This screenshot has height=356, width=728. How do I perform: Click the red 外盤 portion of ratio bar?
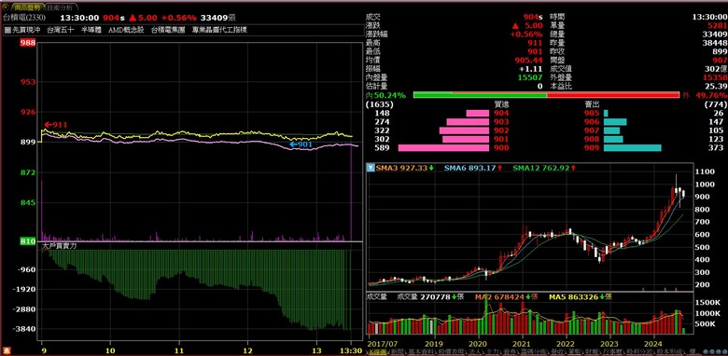tap(613, 95)
